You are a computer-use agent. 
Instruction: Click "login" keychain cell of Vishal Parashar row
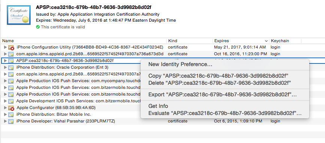[x=275, y=121]
